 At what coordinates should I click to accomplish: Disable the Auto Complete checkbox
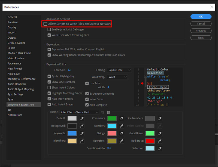coord(87,105)
